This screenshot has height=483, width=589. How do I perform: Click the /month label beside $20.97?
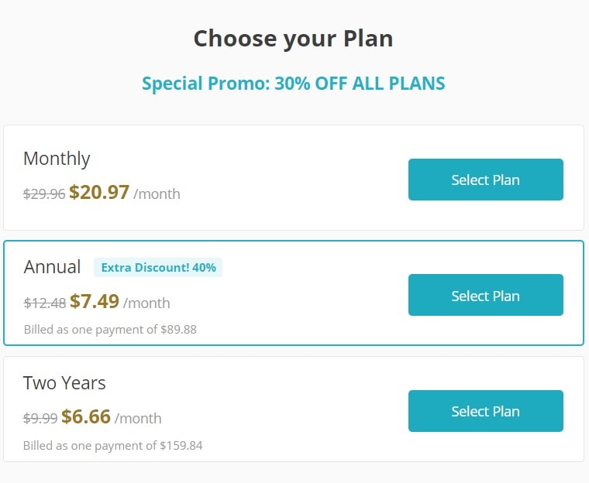click(157, 194)
